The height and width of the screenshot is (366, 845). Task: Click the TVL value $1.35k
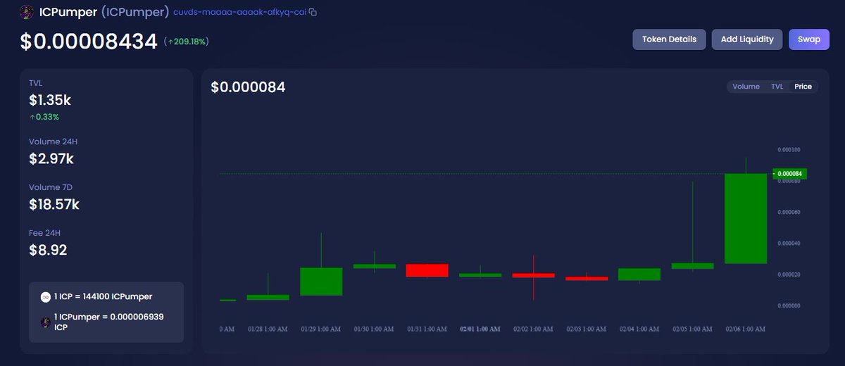[50, 101]
